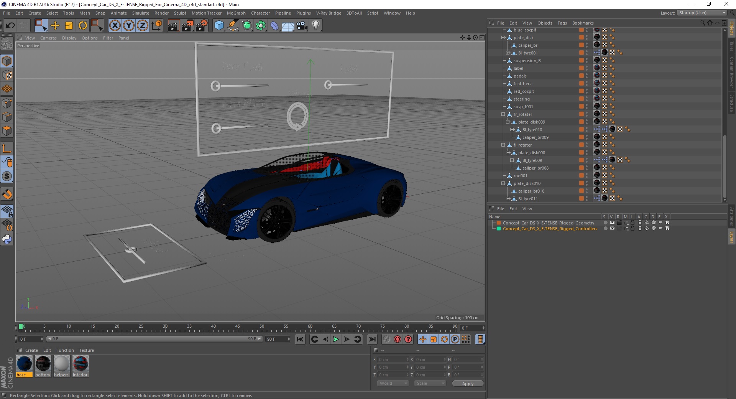Open the MoGraph cloner array icon
This screenshot has height=399, width=736.
(261, 26)
